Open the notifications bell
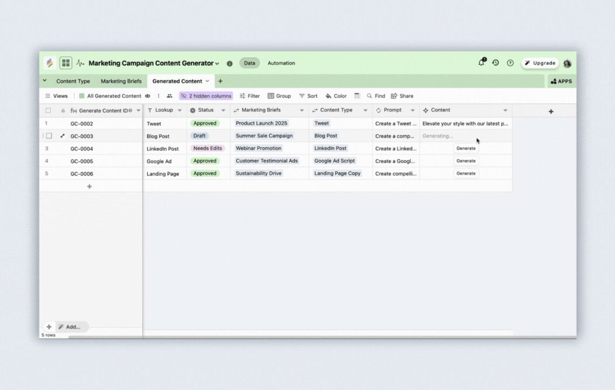Viewport: 615px width, 390px height. pyautogui.click(x=481, y=63)
